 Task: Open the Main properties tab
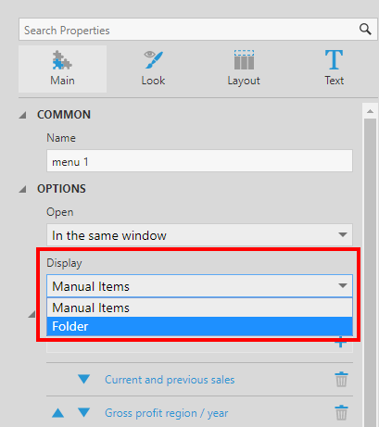[62, 69]
